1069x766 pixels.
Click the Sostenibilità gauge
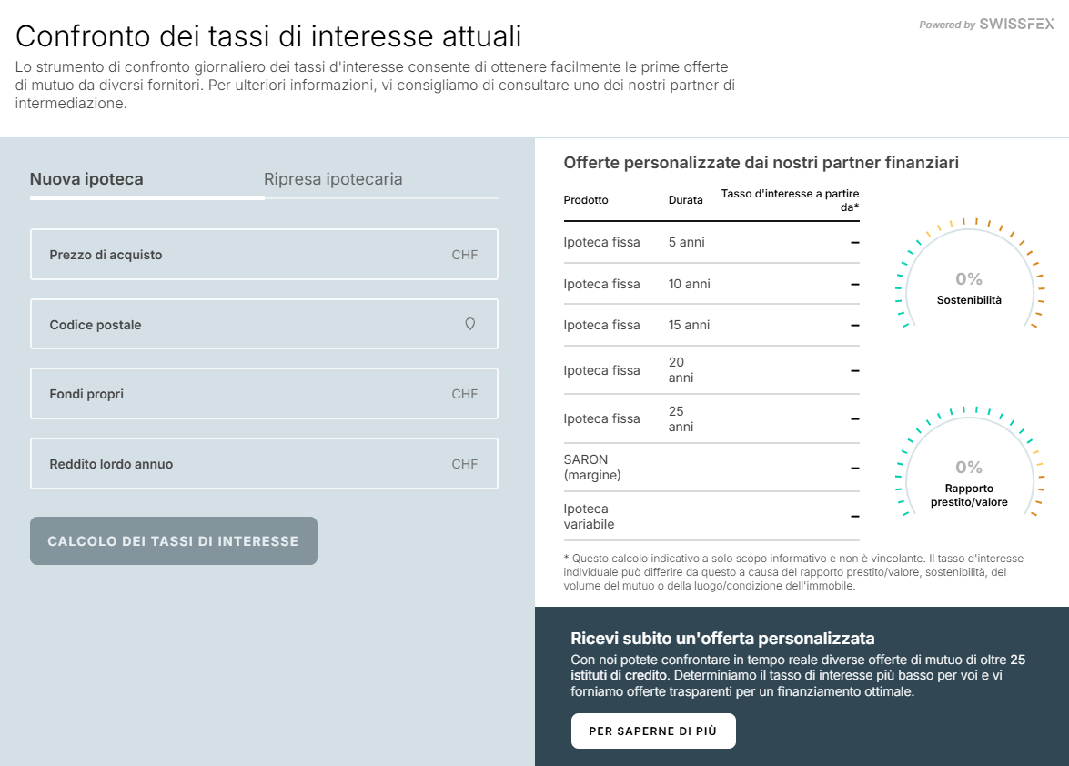(969, 274)
